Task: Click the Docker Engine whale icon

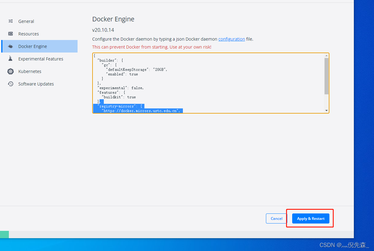Action: (11, 46)
